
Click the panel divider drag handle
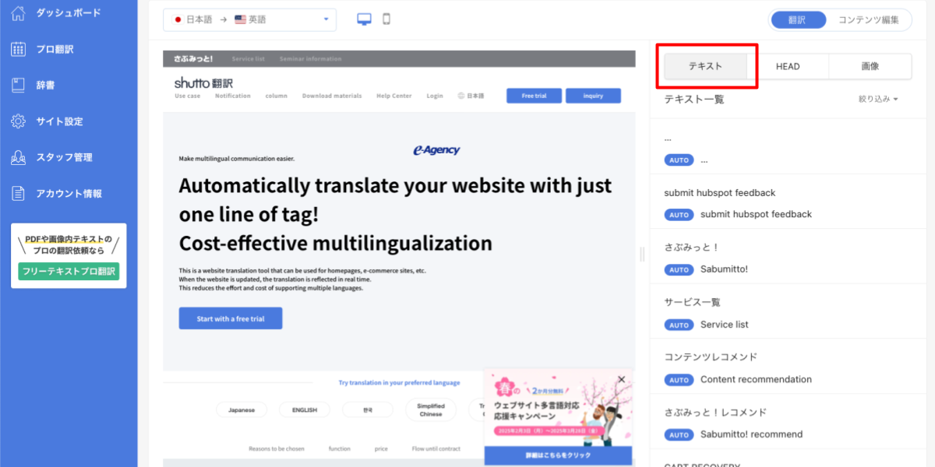(643, 254)
